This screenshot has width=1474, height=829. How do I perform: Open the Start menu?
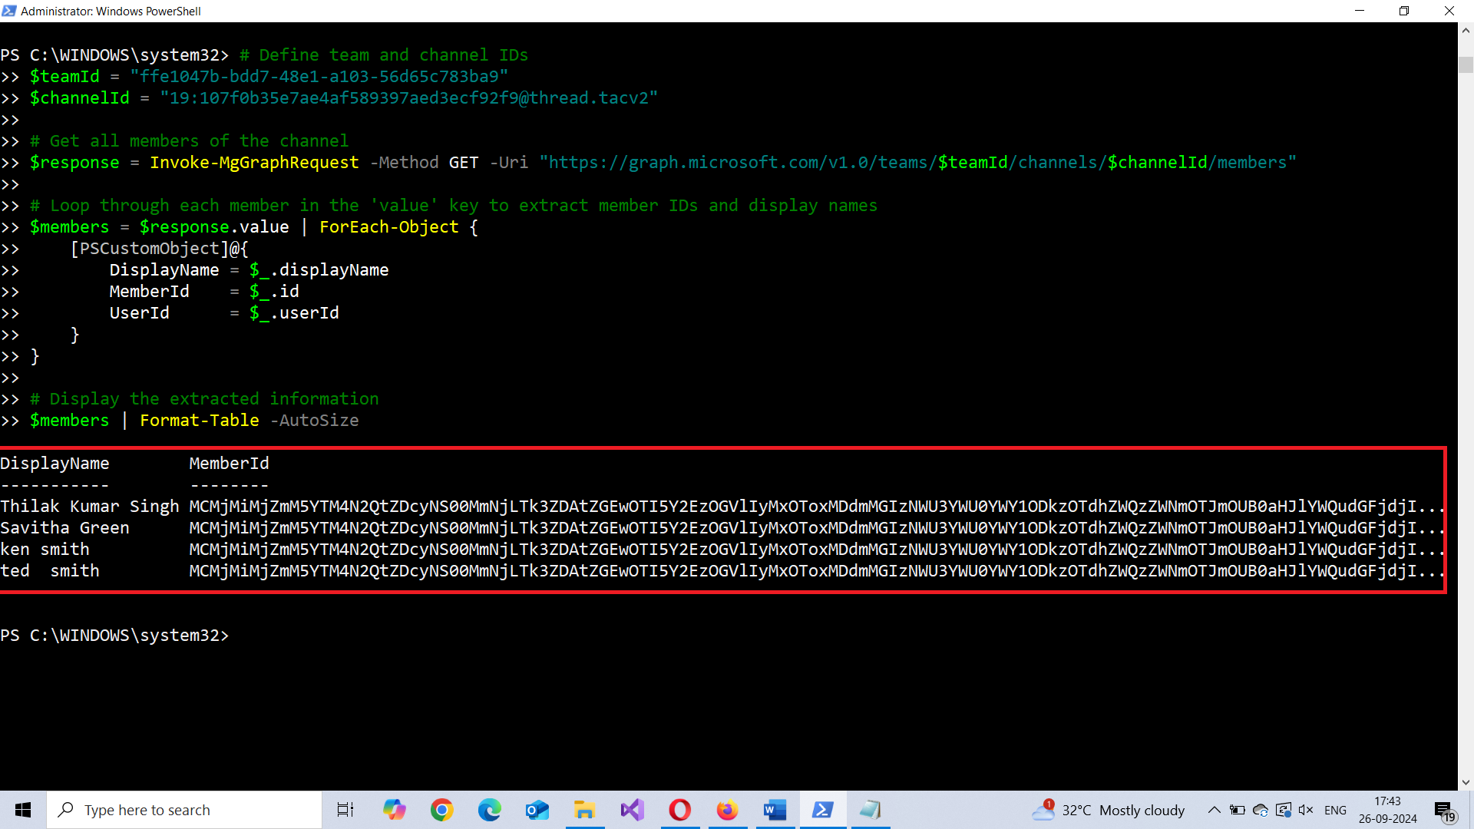(23, 810)
